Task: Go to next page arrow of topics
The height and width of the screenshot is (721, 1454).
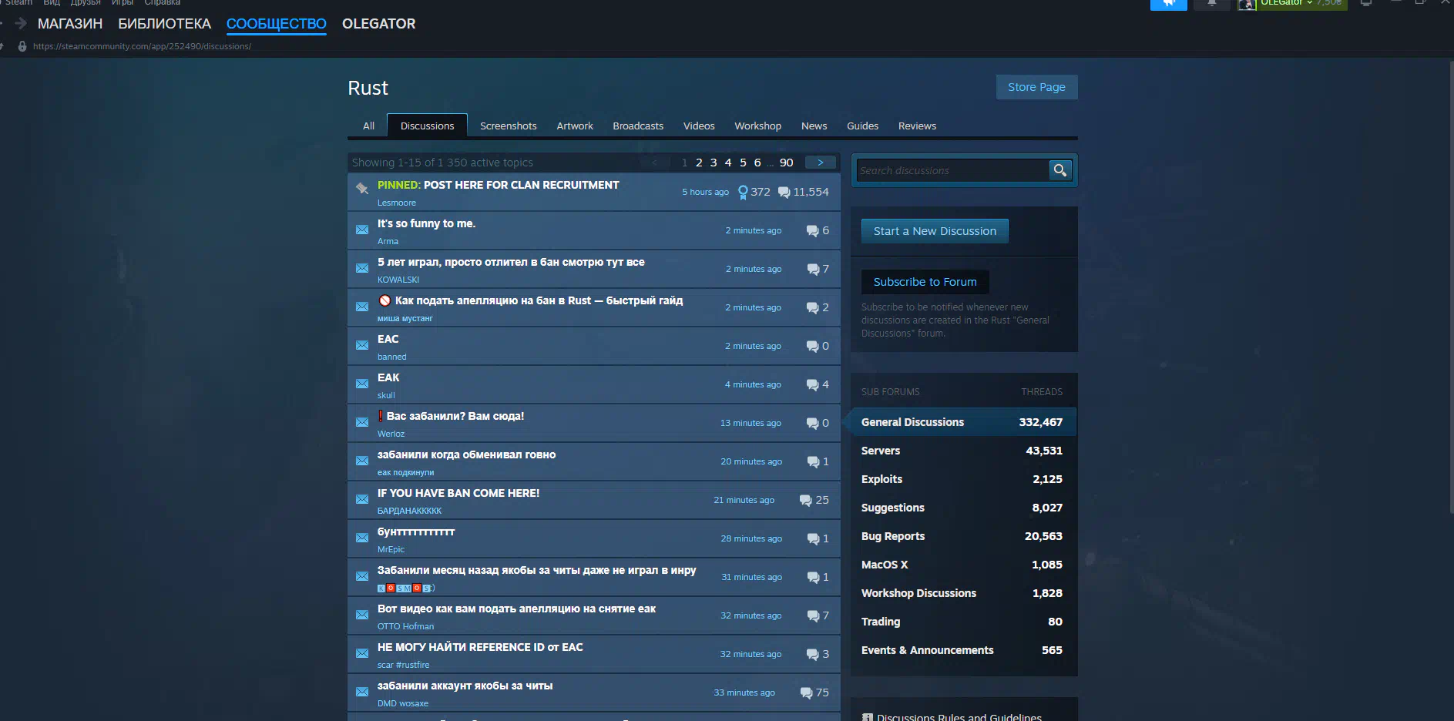Action: (821, 163)
